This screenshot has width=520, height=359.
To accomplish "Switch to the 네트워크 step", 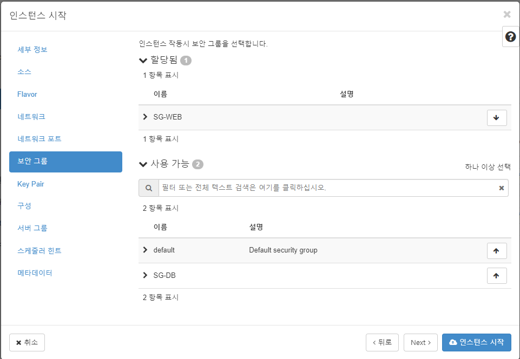I will 31,116.
